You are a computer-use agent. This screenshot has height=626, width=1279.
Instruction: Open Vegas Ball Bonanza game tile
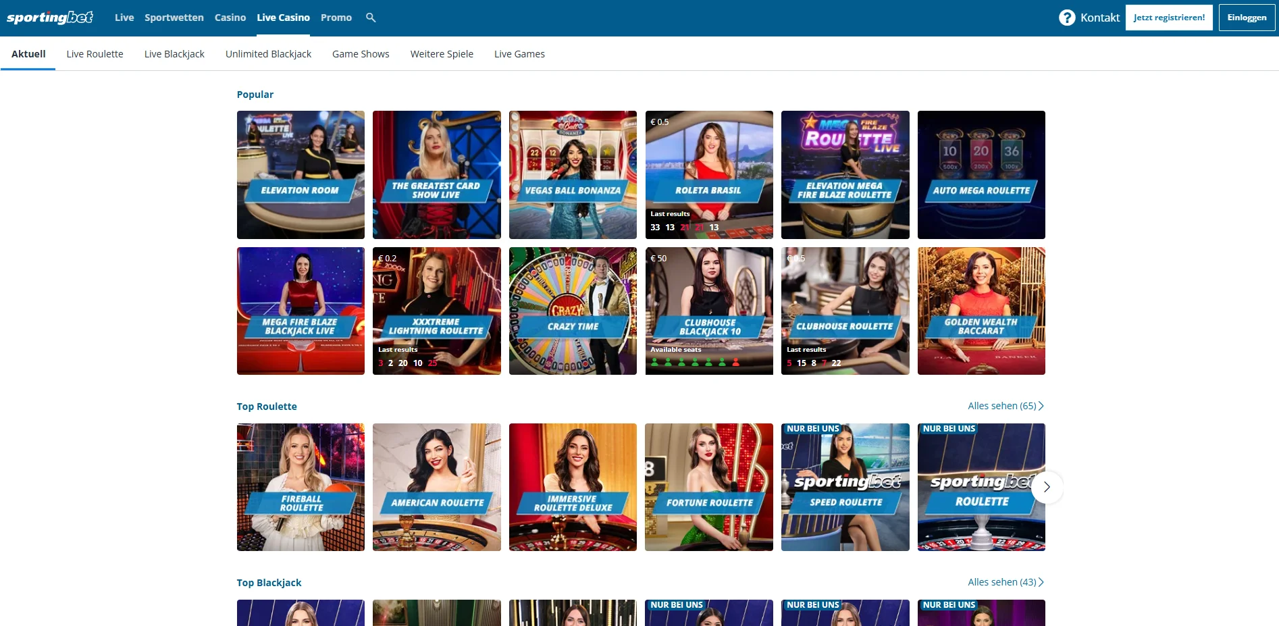click(x=573, y=175)
